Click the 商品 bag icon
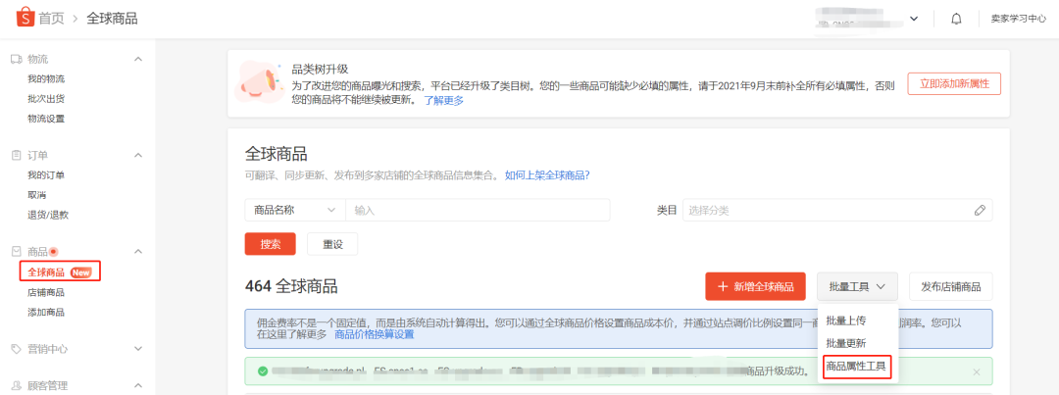The width and height of the screenshot is (1059, 395). (x=16, y=252)
